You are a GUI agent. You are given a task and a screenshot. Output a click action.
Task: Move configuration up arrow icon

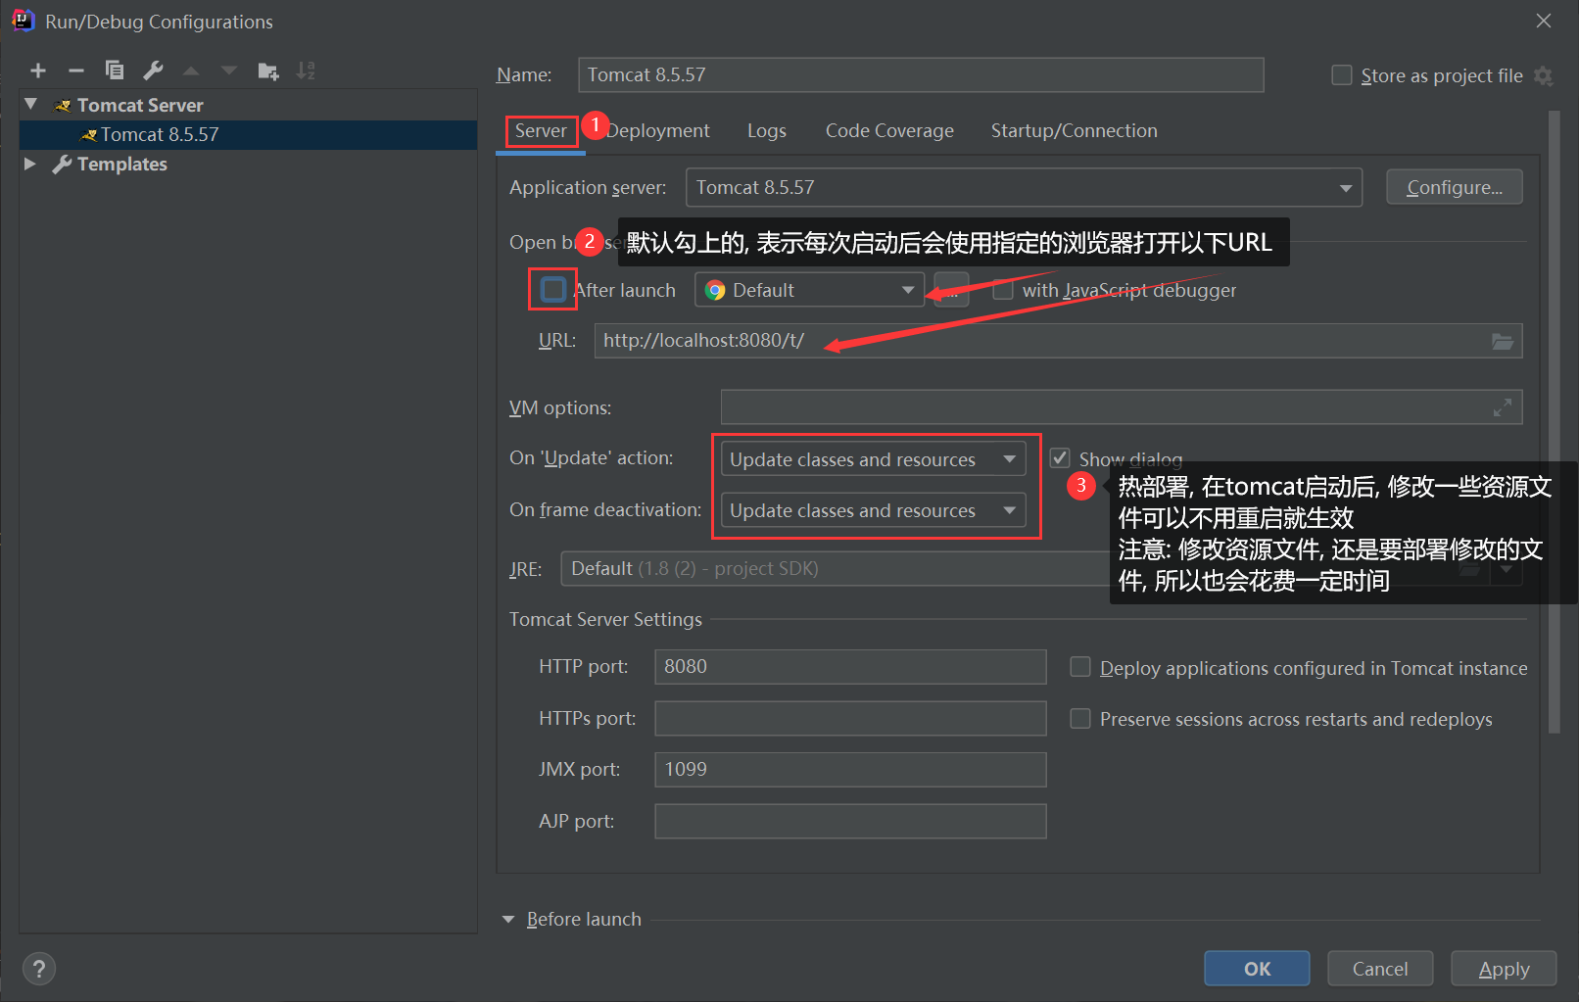(191, 71)
